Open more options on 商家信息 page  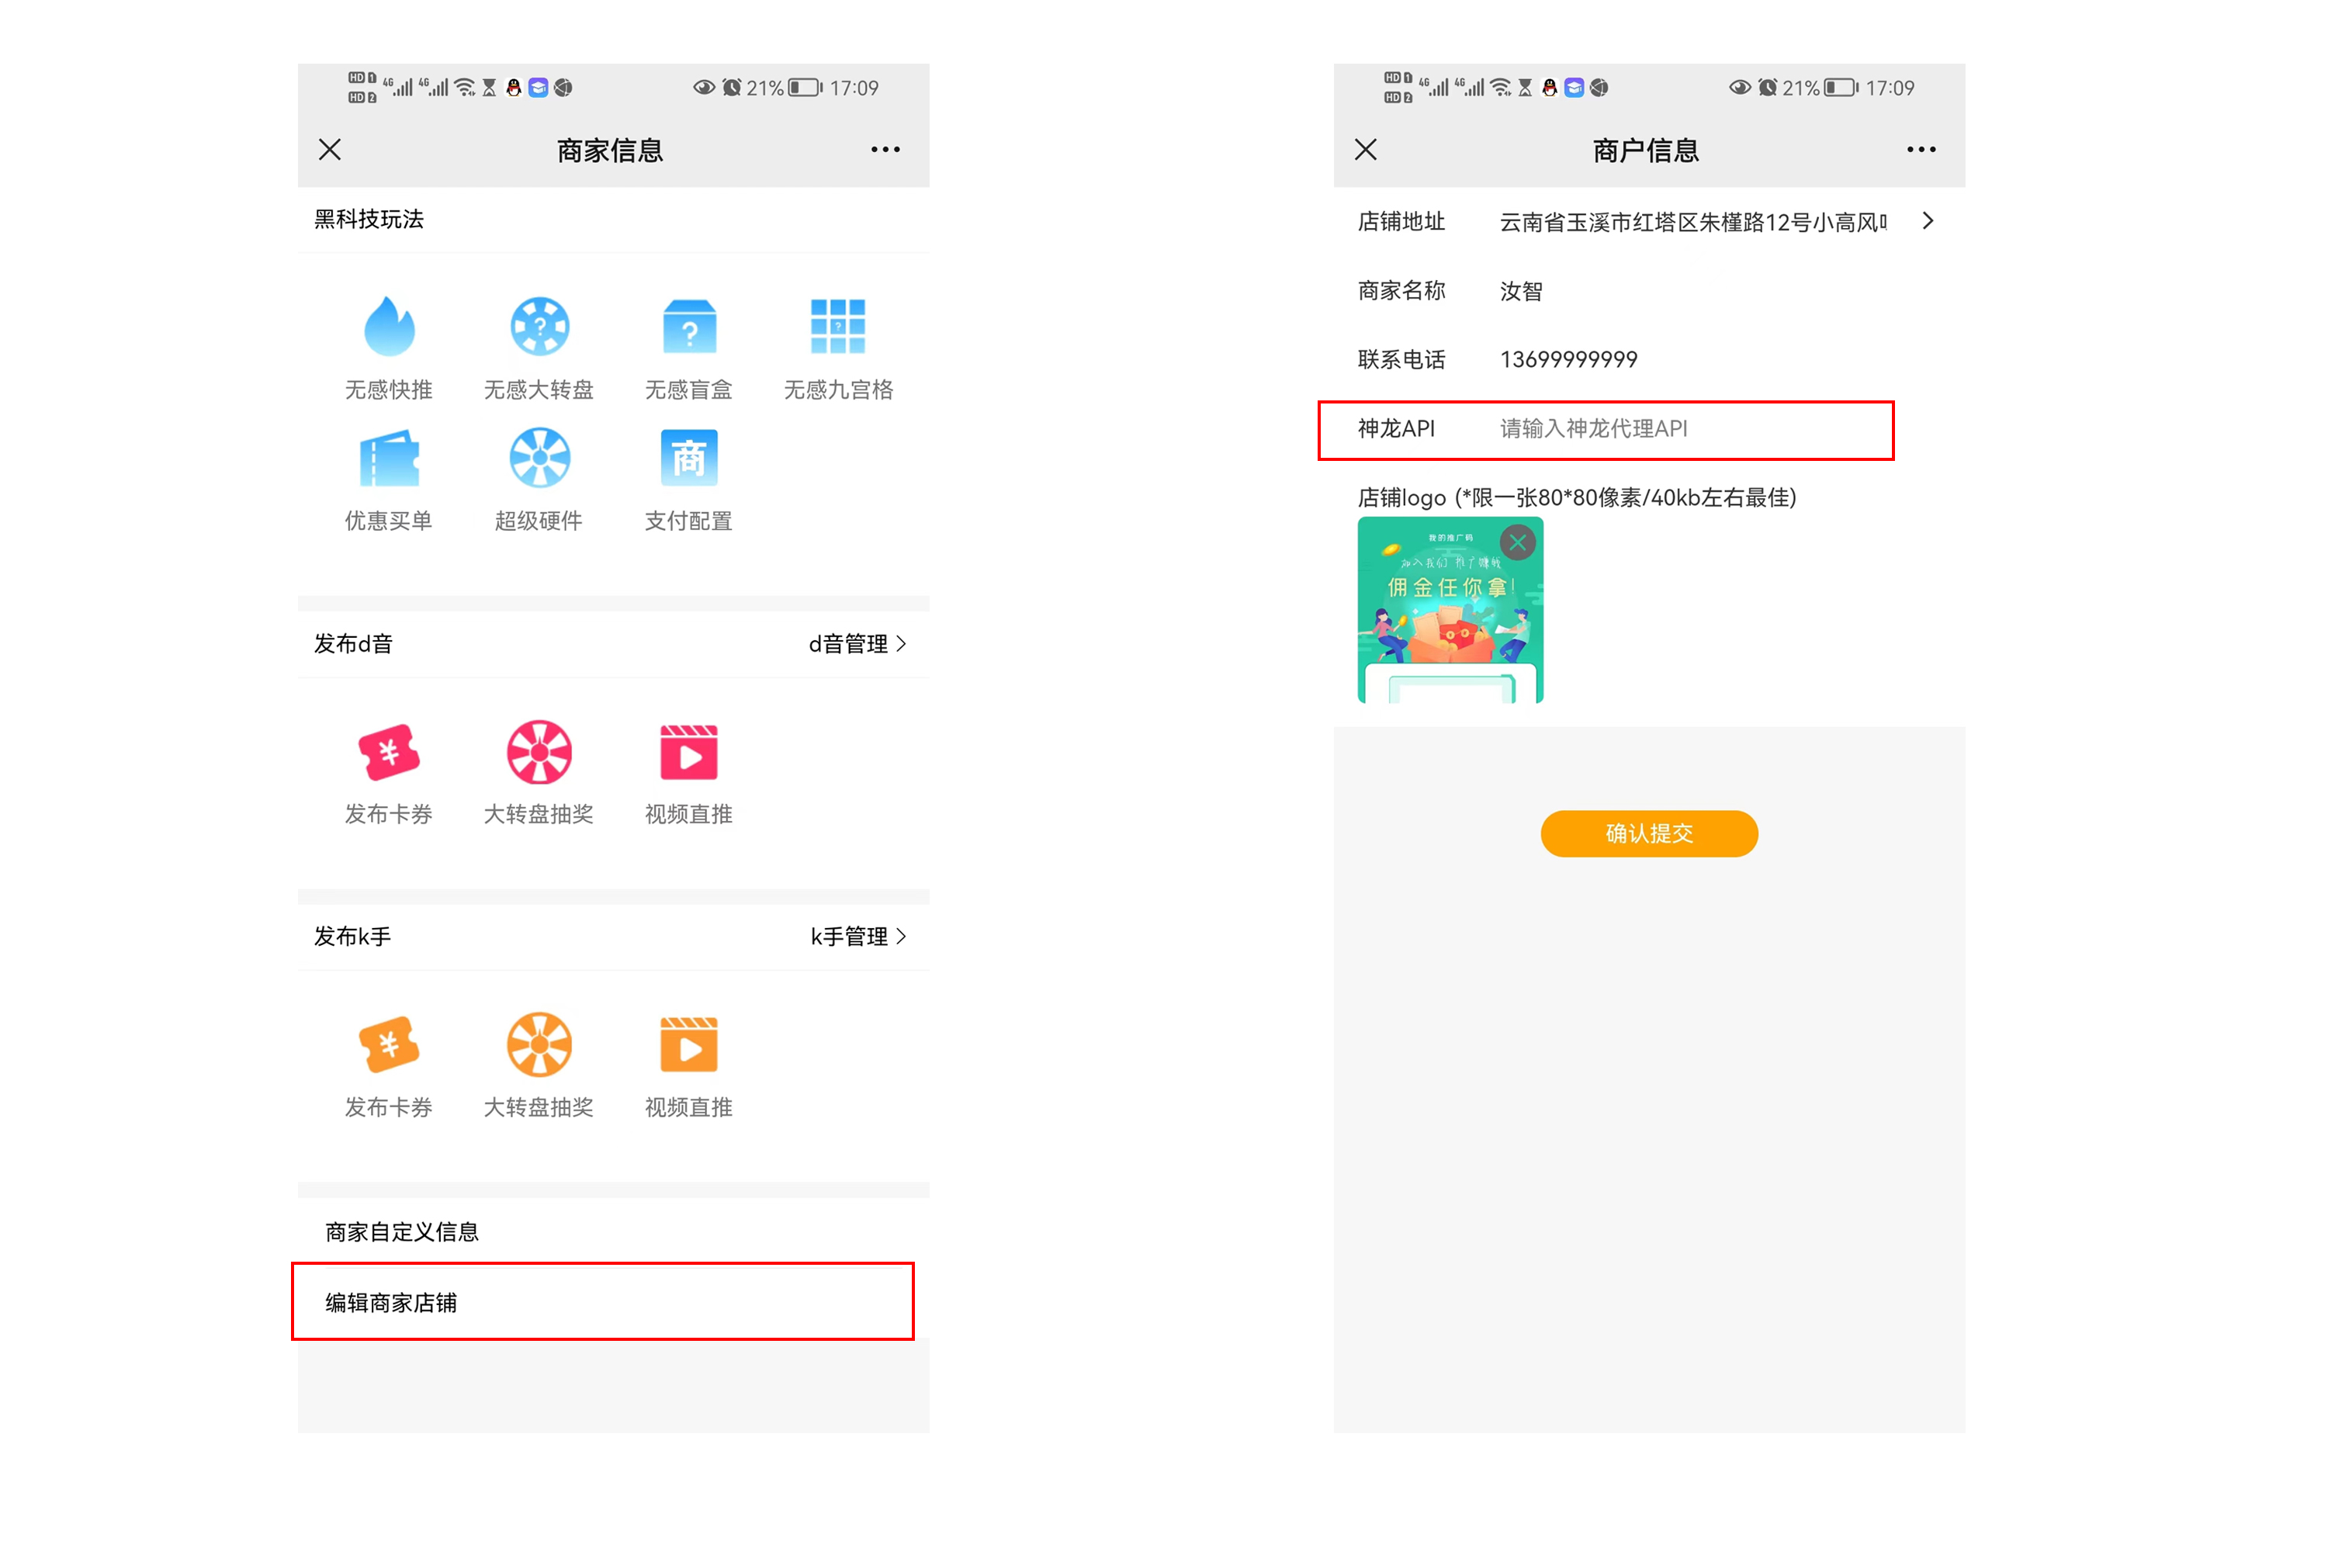coord(885,150)
